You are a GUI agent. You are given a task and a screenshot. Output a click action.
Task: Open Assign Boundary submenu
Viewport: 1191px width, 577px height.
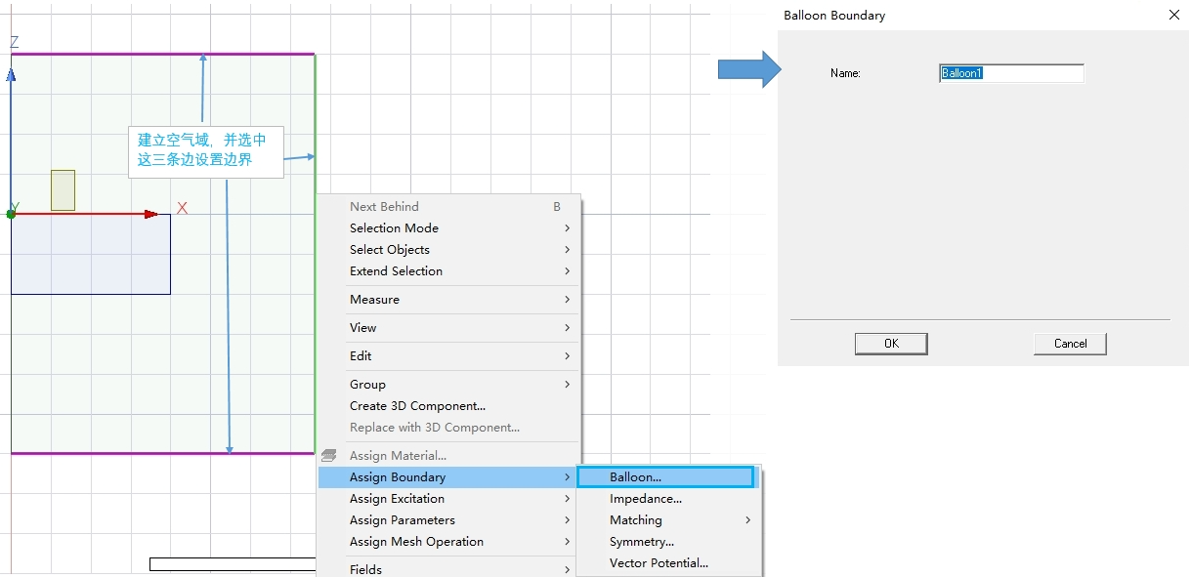click(447, 477)
